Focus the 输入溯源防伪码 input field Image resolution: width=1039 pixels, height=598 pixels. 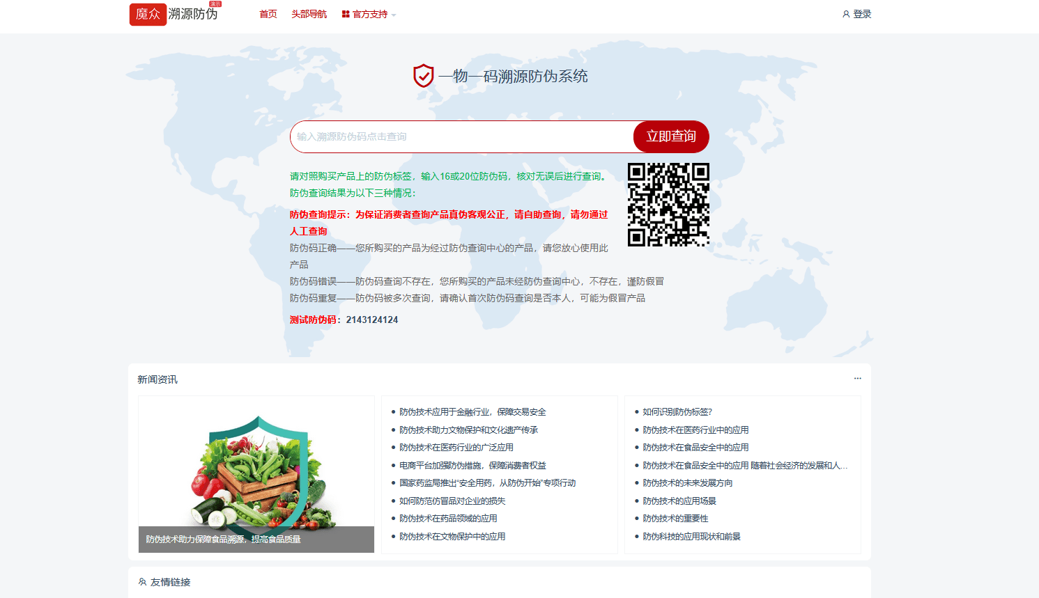(461, 136)
